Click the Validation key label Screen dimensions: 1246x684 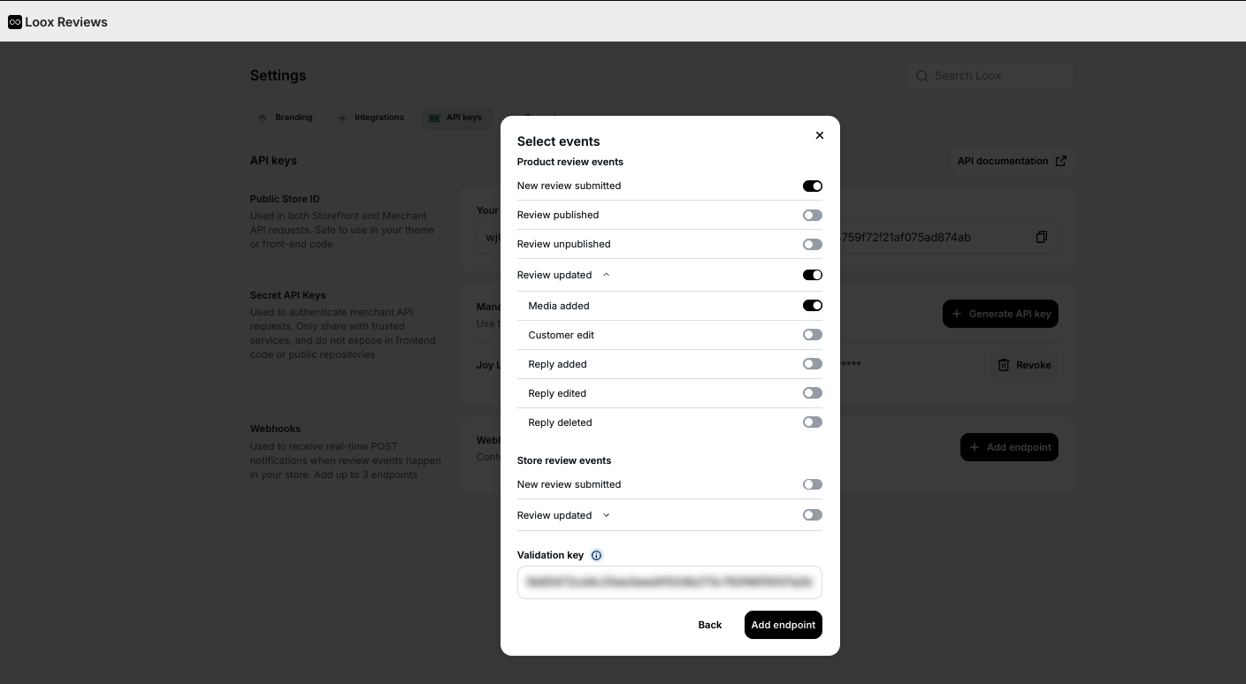[550, 555]
